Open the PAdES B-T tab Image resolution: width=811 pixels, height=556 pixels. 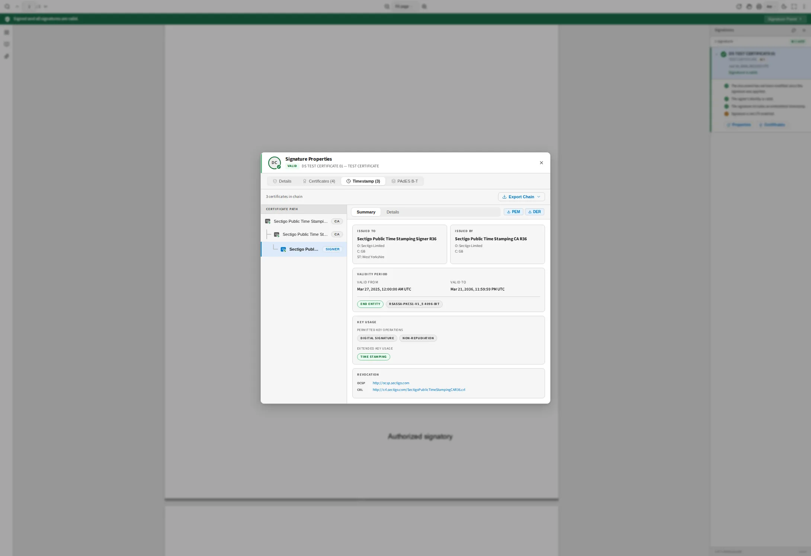pyautogui.click(x=404, y=181)
